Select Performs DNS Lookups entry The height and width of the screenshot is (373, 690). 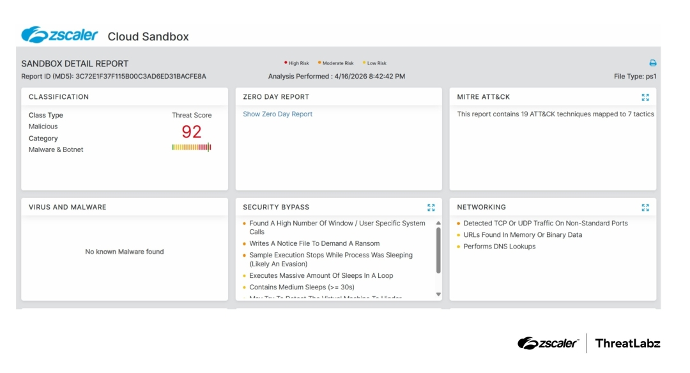pos(499,247)
